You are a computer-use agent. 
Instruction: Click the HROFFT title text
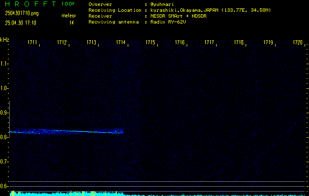pyautogui.click(x=30, y=4)
